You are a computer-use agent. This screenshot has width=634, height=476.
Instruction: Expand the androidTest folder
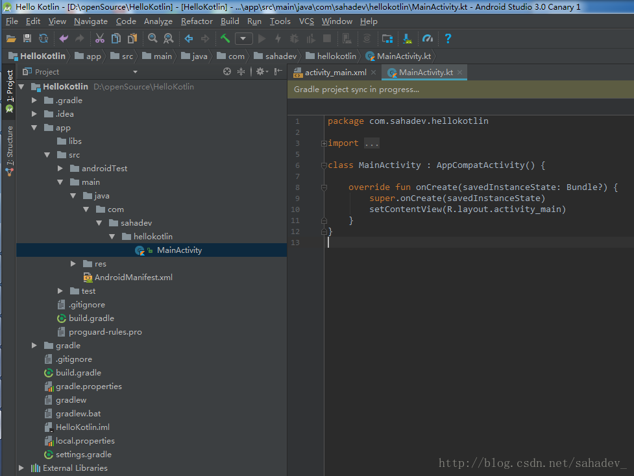pyautogui.click(x=60, y=168)
